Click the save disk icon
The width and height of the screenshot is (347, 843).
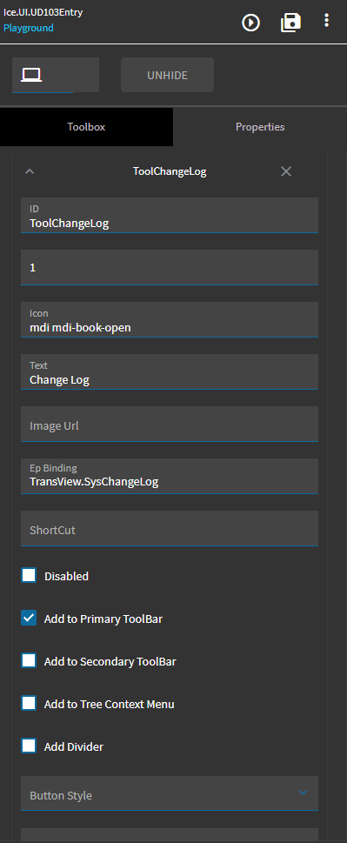[290, 23]
